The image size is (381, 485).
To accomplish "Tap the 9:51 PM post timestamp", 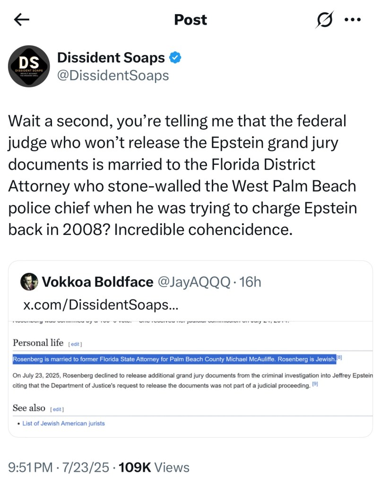I will pos(31,467).
